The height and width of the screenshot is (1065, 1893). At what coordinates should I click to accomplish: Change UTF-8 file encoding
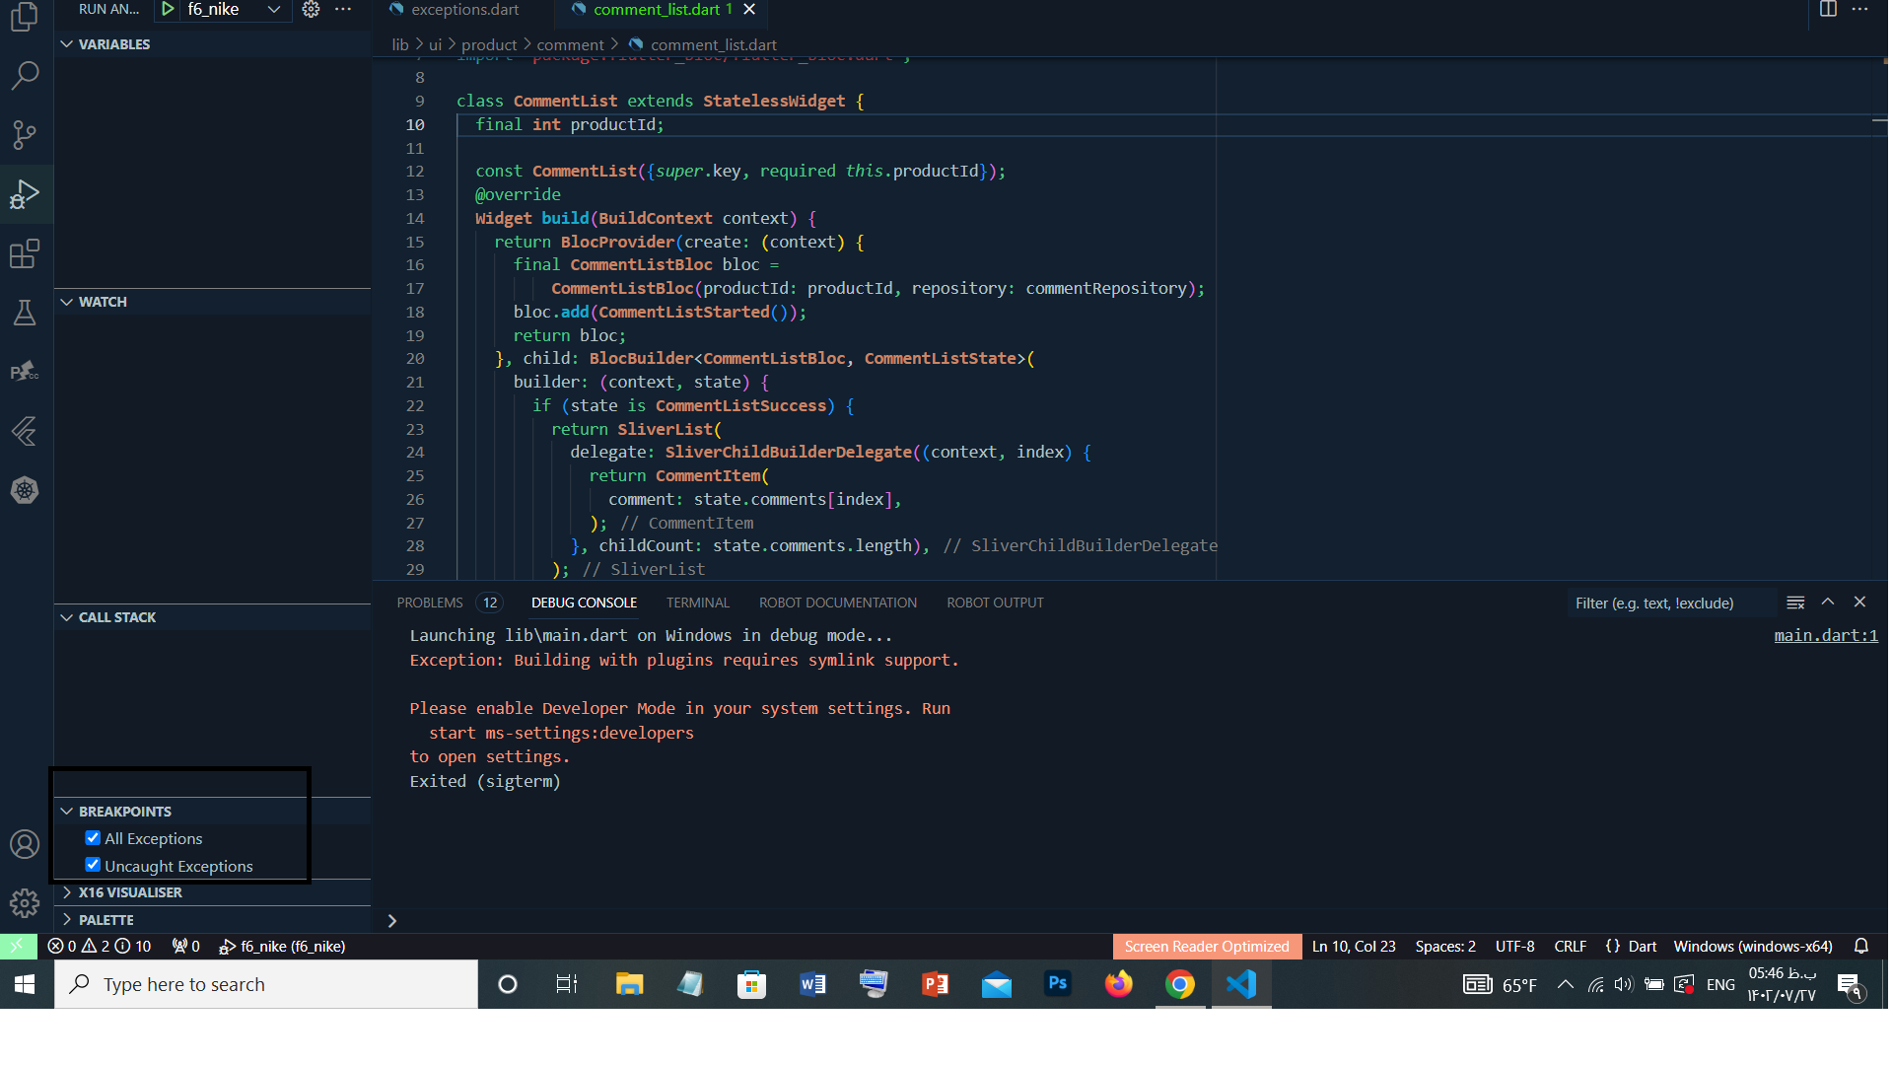1514,946
